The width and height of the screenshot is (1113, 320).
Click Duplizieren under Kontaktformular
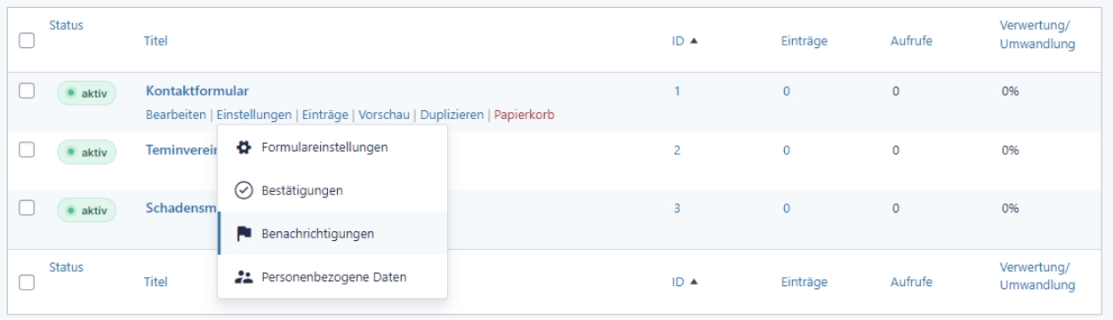pos(452,115)
